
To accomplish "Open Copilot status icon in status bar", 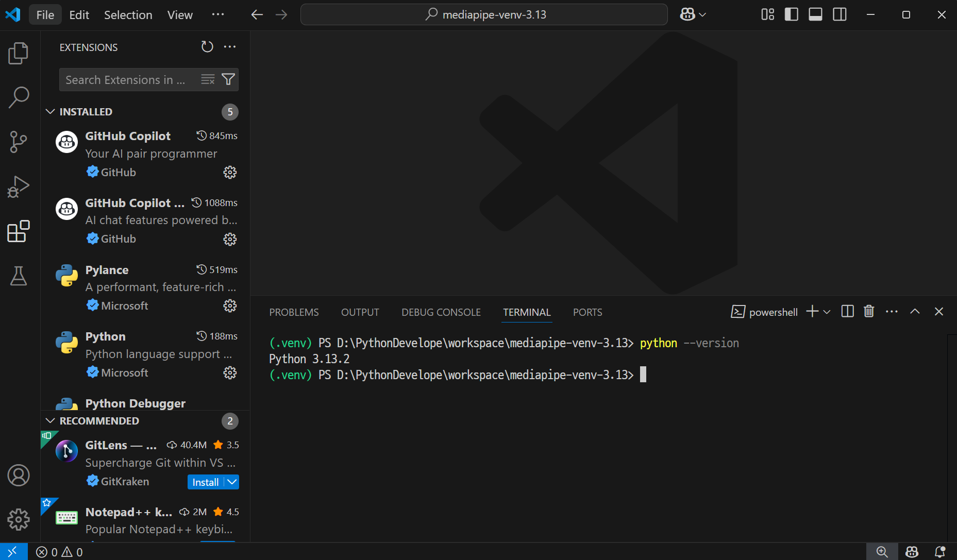I will click(912, 551).
